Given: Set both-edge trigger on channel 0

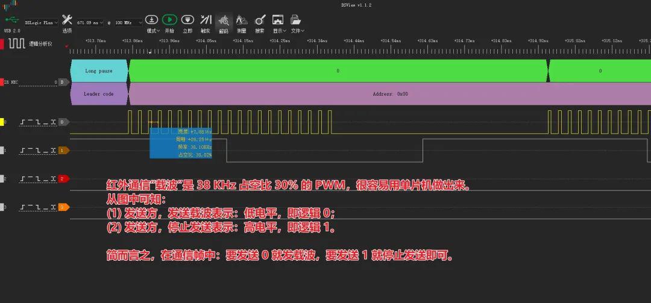Looking at the screenshot, I should coord(52,122).
